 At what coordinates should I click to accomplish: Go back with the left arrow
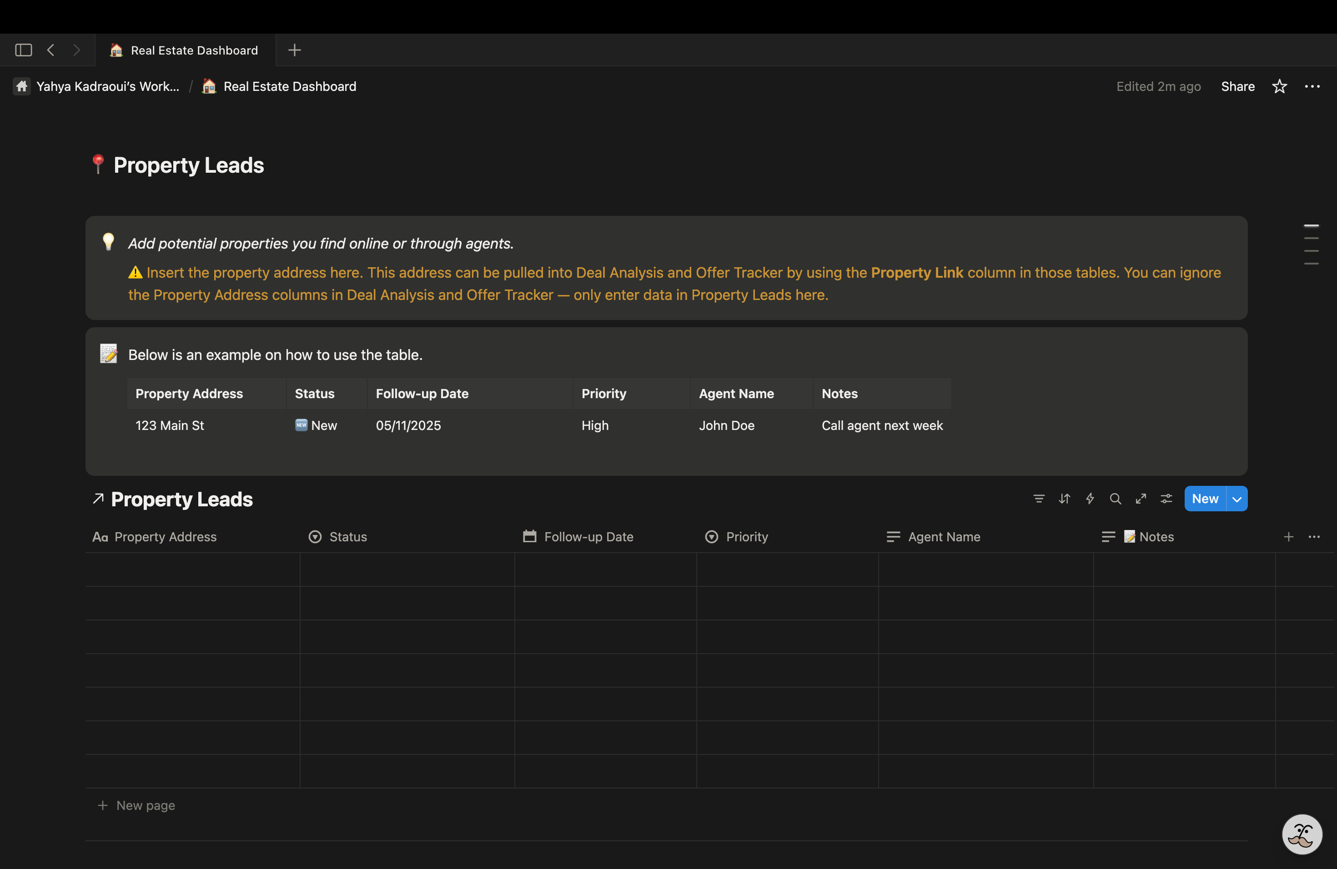51,50
